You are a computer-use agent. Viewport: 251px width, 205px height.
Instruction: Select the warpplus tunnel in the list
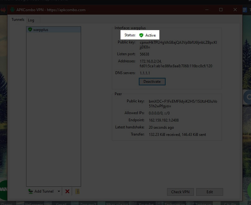[41, 30]
